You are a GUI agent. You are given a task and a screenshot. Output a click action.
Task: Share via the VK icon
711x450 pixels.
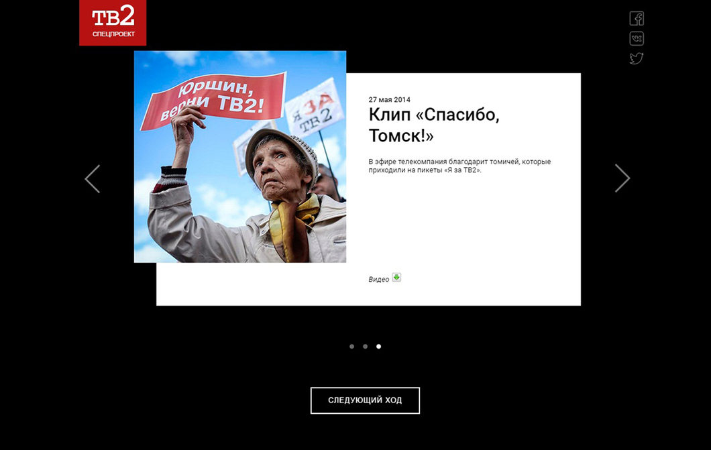coord(637,38)
